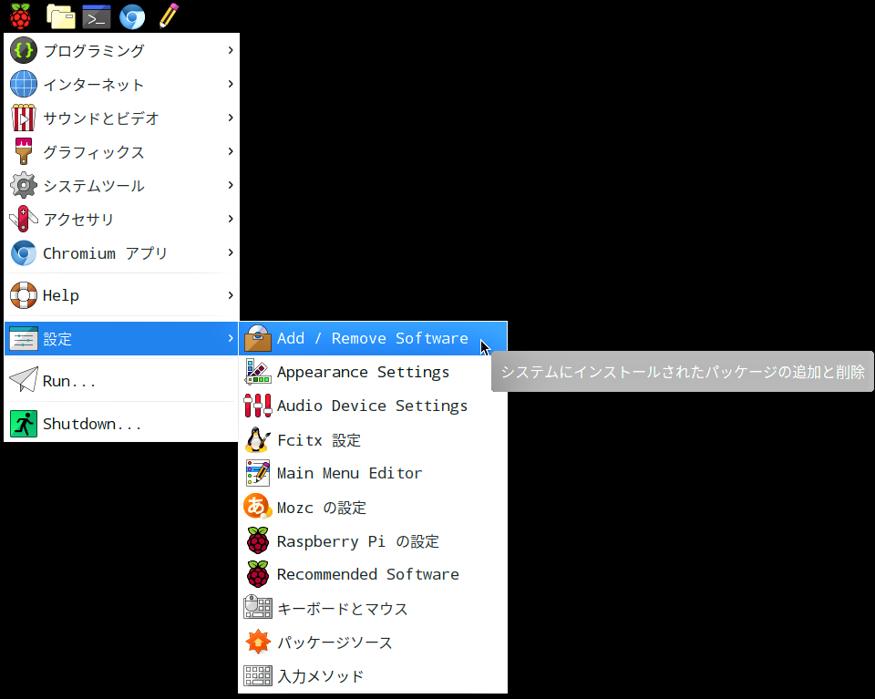Click the 設定 submenu arrow
Screen dimensions: 875x699
pyautogui.click(x=231, y=338)
